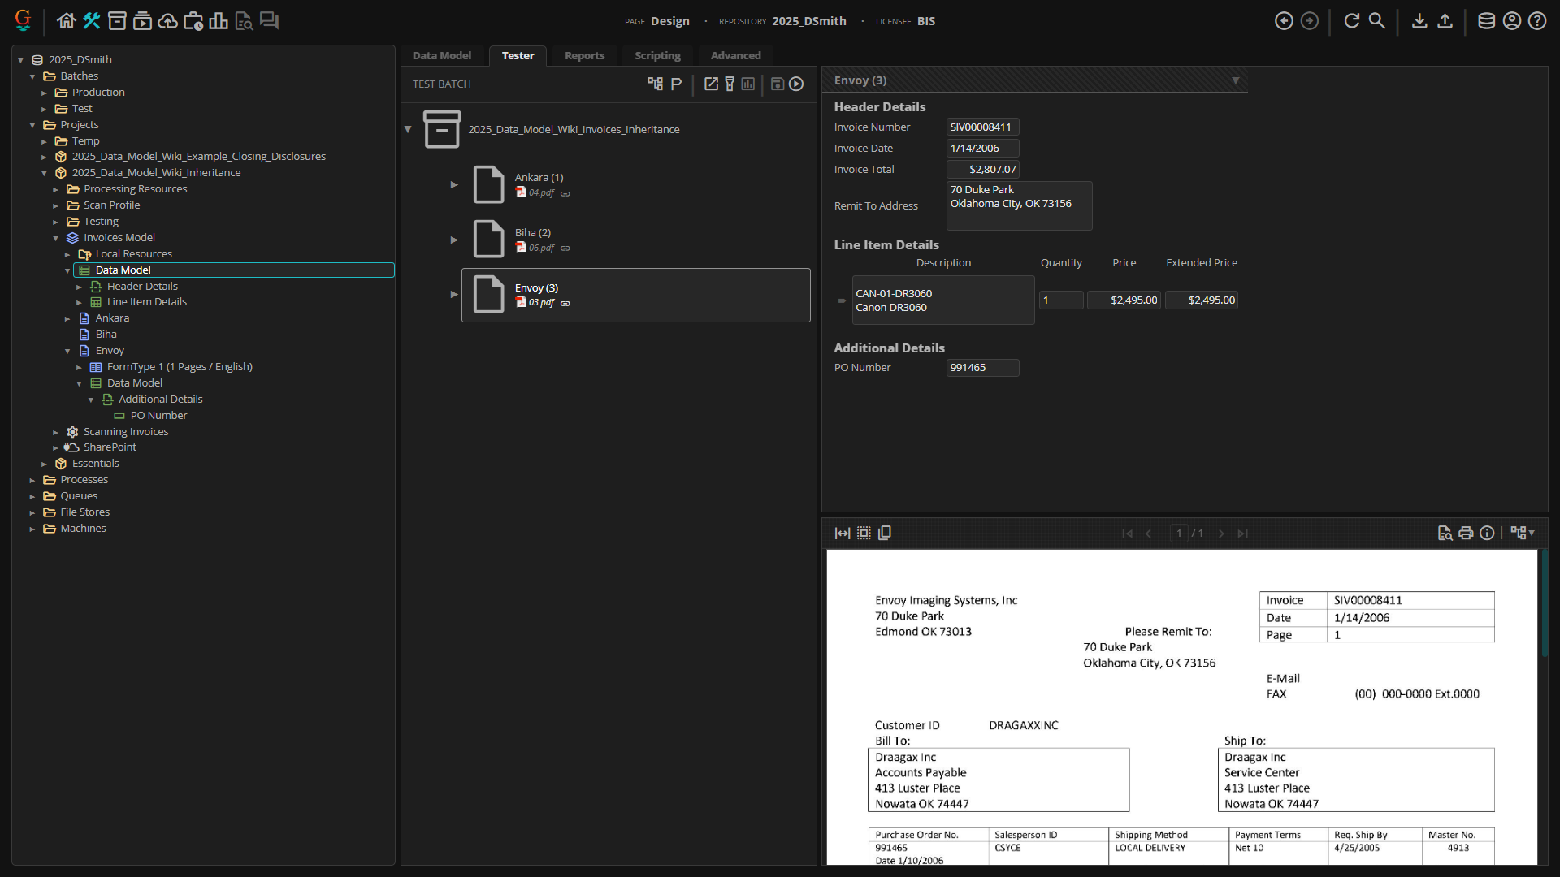Click the chart stats icon in top toolbar

(218, 21)
